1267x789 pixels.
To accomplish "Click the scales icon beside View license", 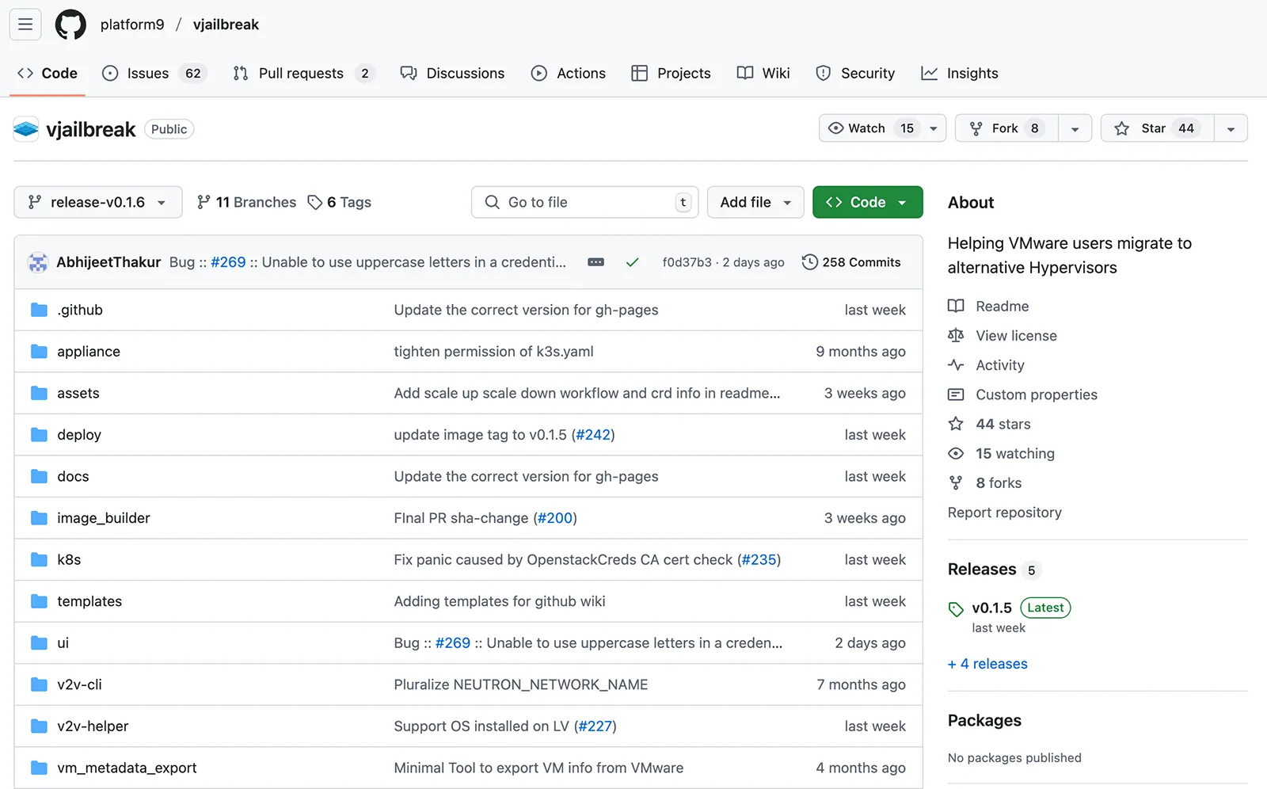I will click(x=956, y=335).
